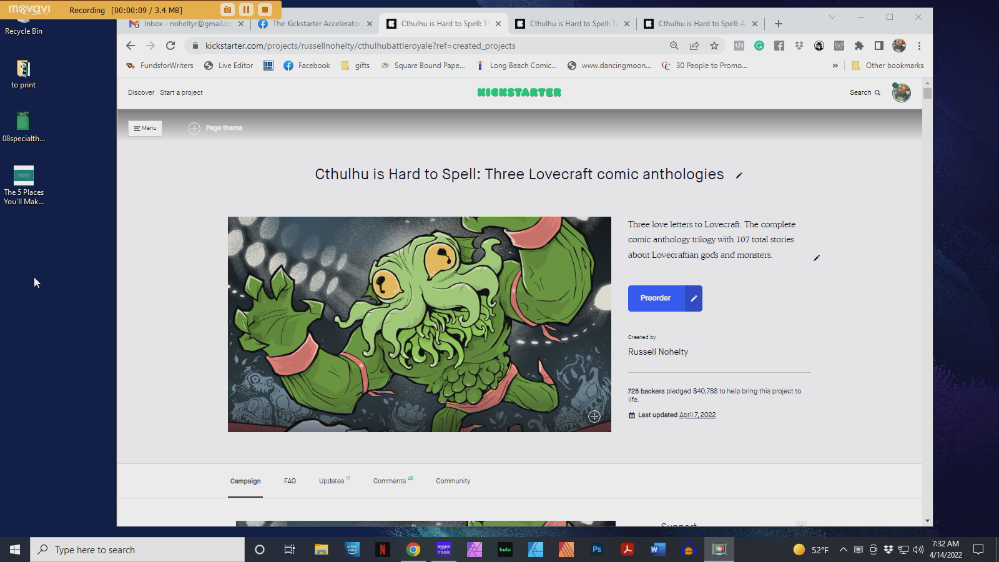The width and height of the screenshot is (999, 562).
Task: Open the Kickstarter account avatar menu
Action: [x=901, y=92]
